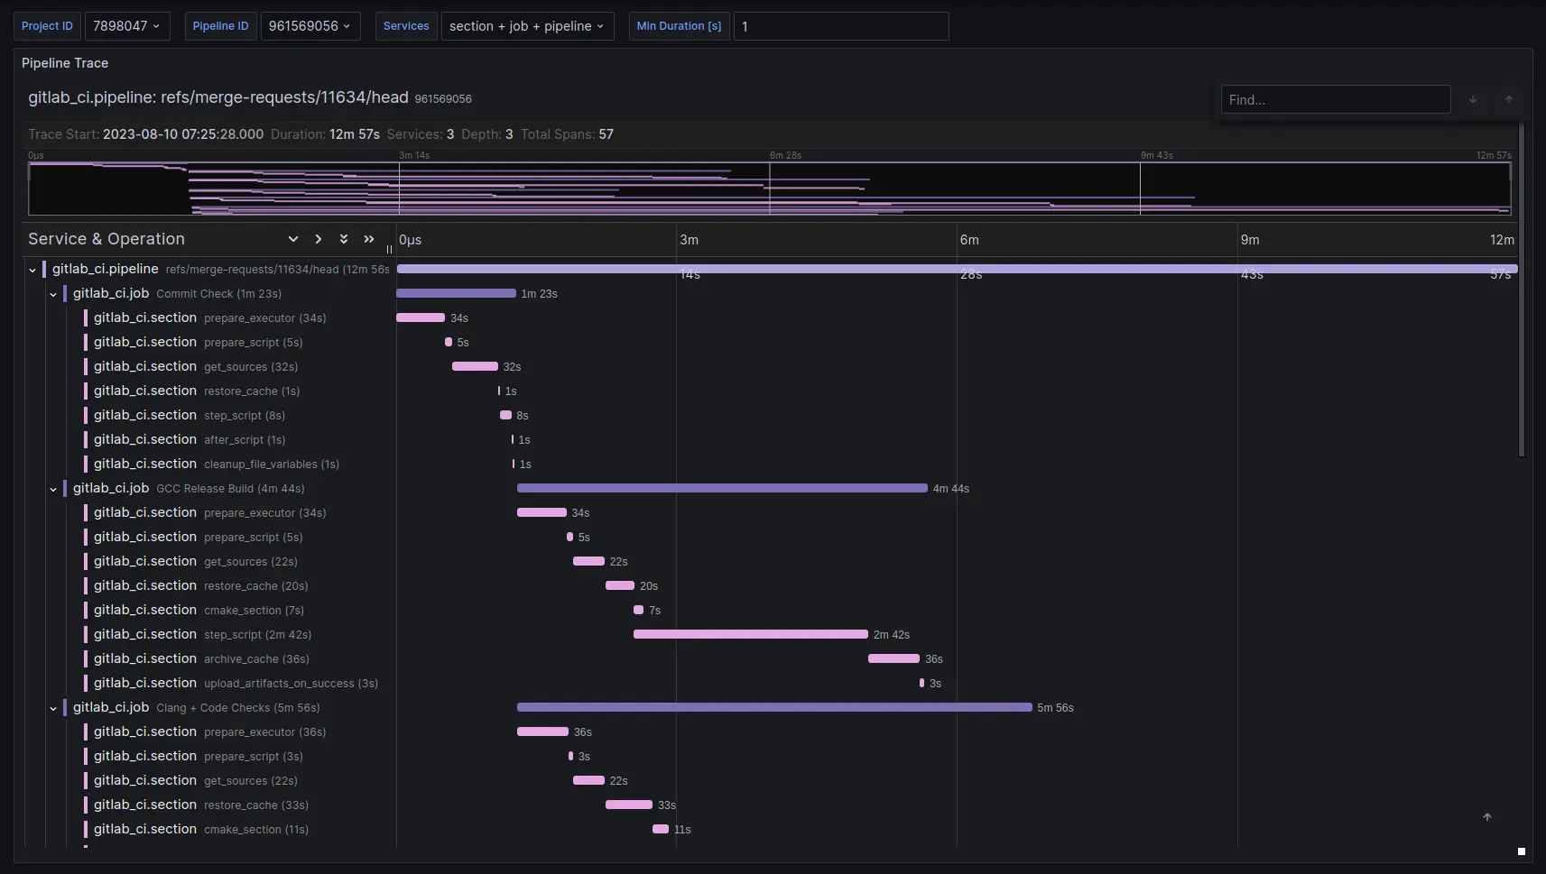This screenshot has height=874, width=1546.
Task: Go to previous search result arrow
Action: coord(1509,99)
